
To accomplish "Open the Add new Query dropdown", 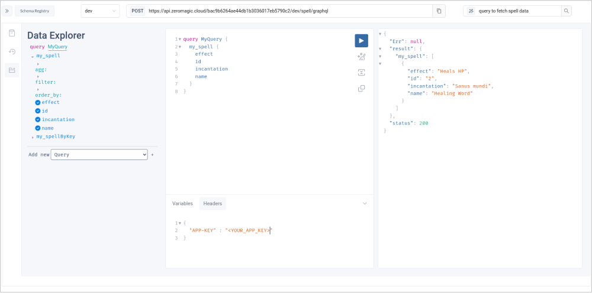I will click(99, 154).
